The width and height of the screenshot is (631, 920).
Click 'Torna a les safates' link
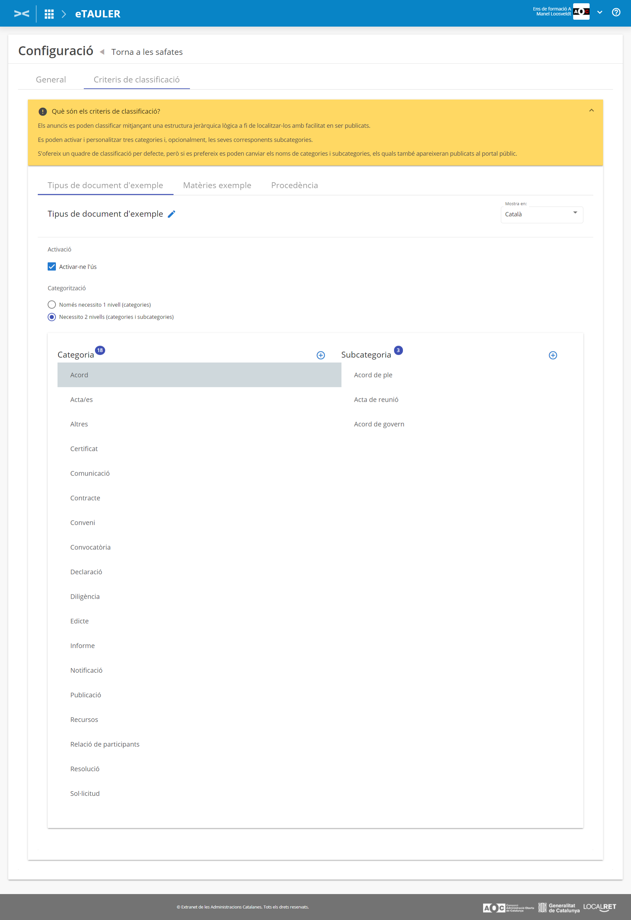147,52
